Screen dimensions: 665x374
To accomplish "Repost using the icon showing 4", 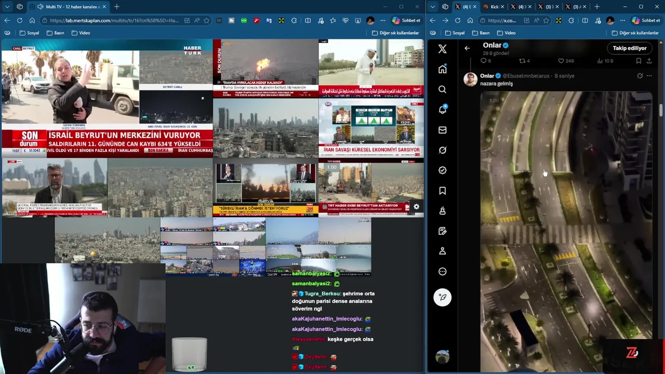I will pyautogui.click(x=525, y=61).
